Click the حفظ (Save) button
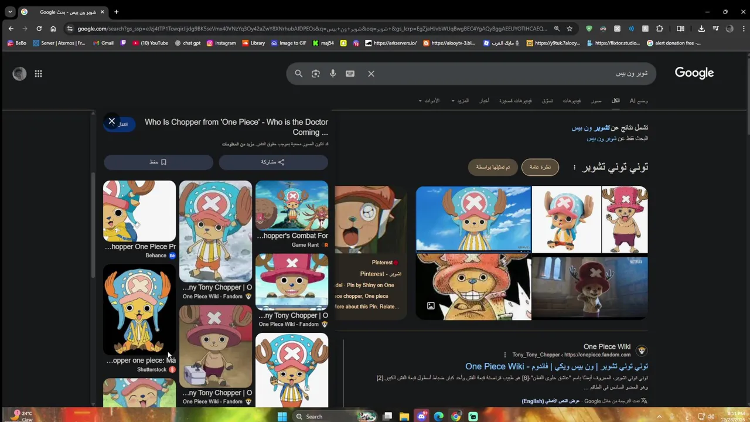750x422 pixels. coord(158,162)
